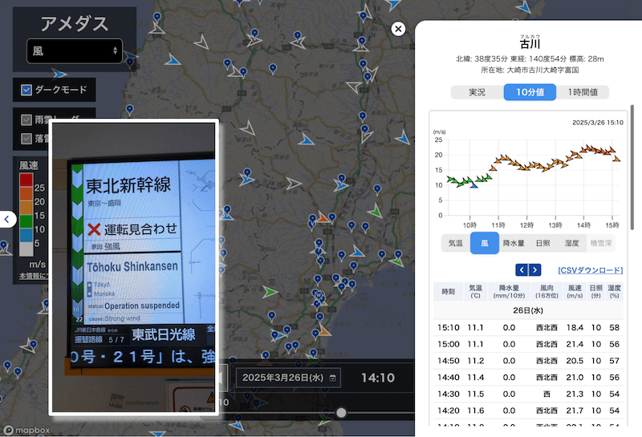Screen dimensions: 642x437
Task: Click the CSVダウンロード link
Action: point(590,270)
